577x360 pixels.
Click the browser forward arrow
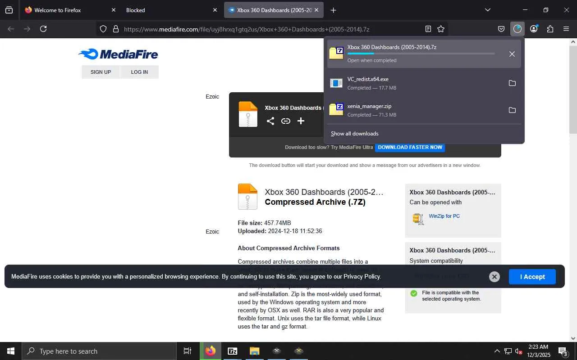coord(27,29)
